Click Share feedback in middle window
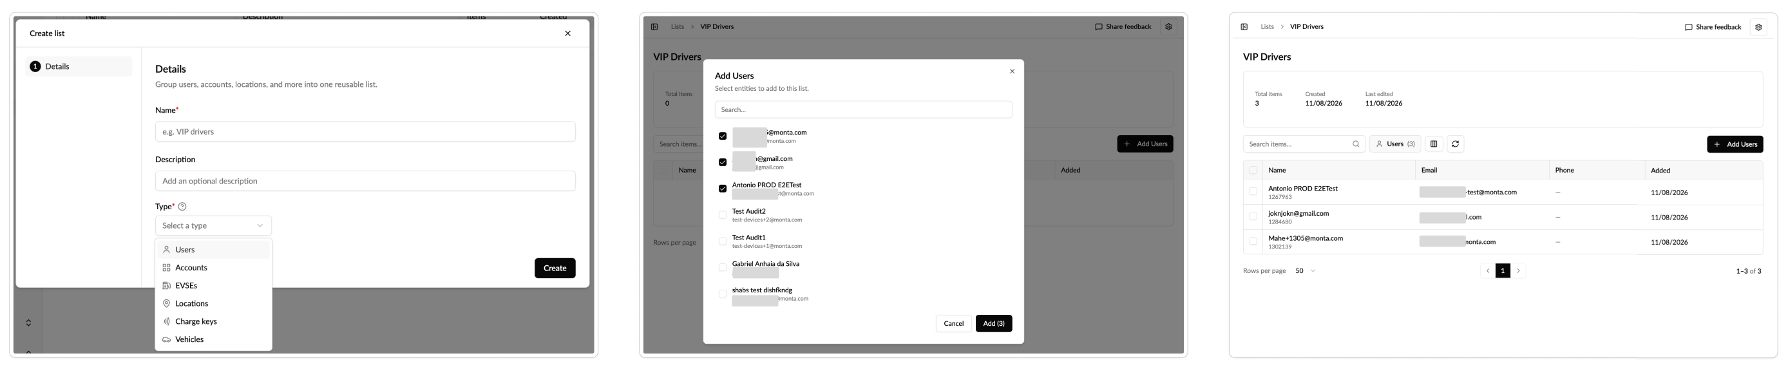 pyautogui.click(x=1123, y=27)
